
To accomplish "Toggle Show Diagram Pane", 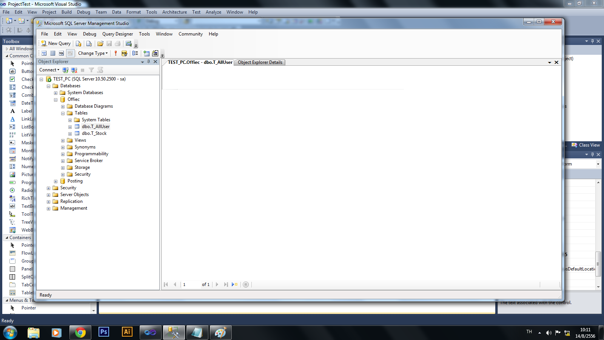I will [44, 53].
